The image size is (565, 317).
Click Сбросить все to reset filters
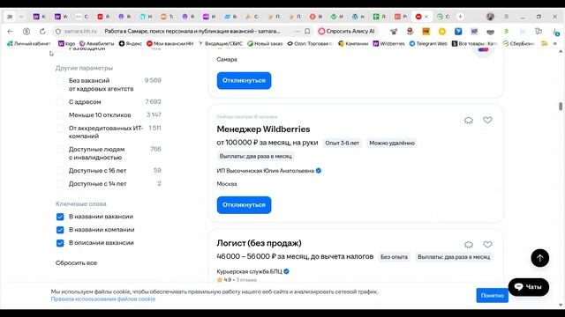pyautogui.click(x=77, y=262)
